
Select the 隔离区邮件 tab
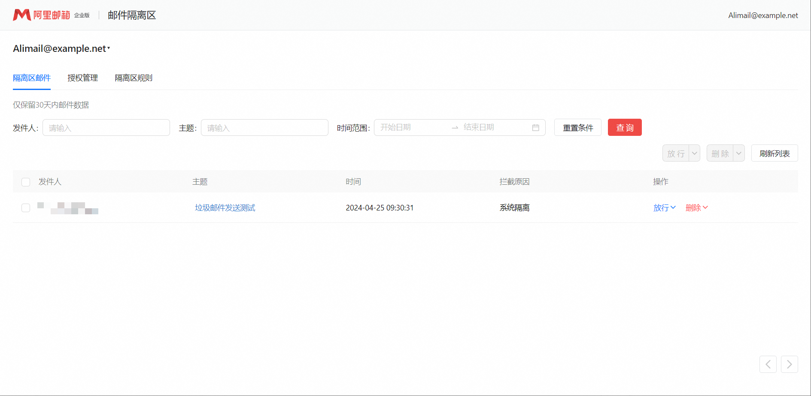[32, 78]
